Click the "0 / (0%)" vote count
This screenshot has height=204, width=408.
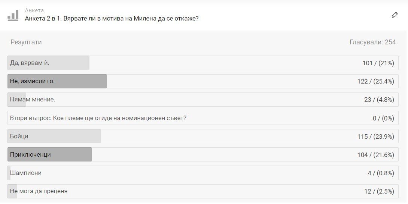(x=383, y=118)
